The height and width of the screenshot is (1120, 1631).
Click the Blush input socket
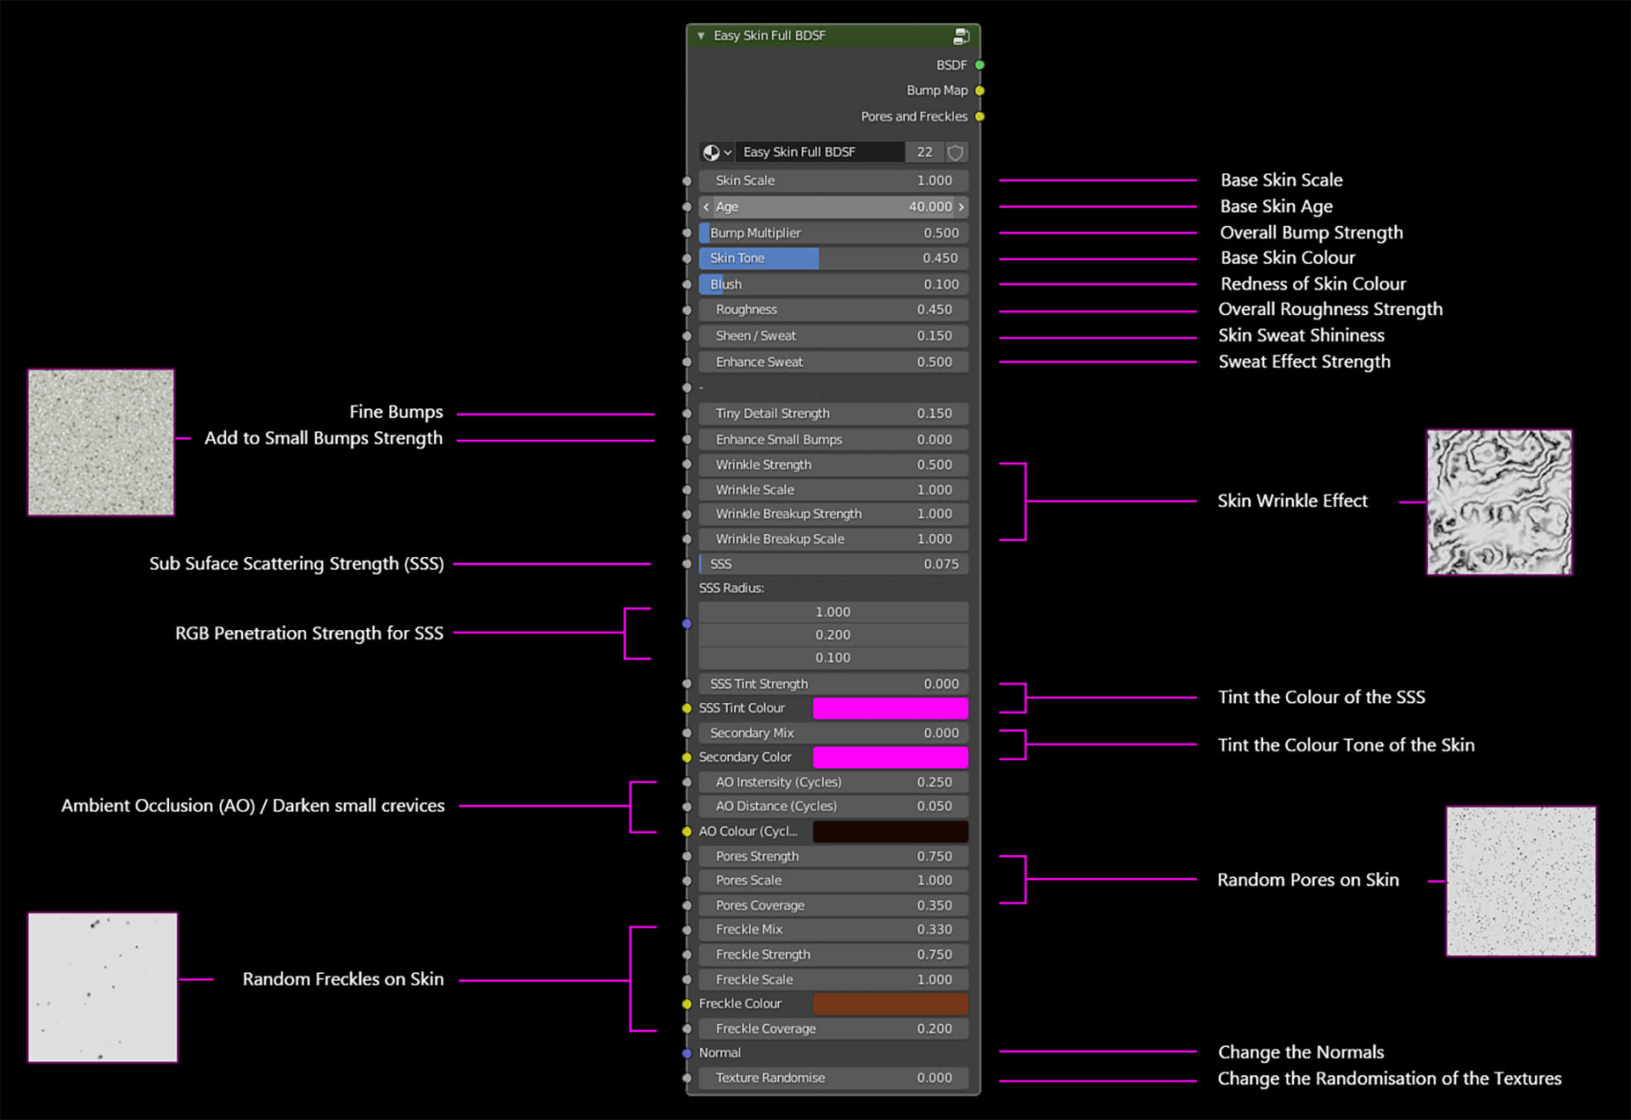(686, 284)
